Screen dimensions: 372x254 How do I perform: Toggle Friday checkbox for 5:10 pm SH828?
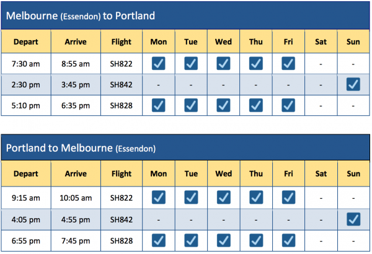(288, 105)
